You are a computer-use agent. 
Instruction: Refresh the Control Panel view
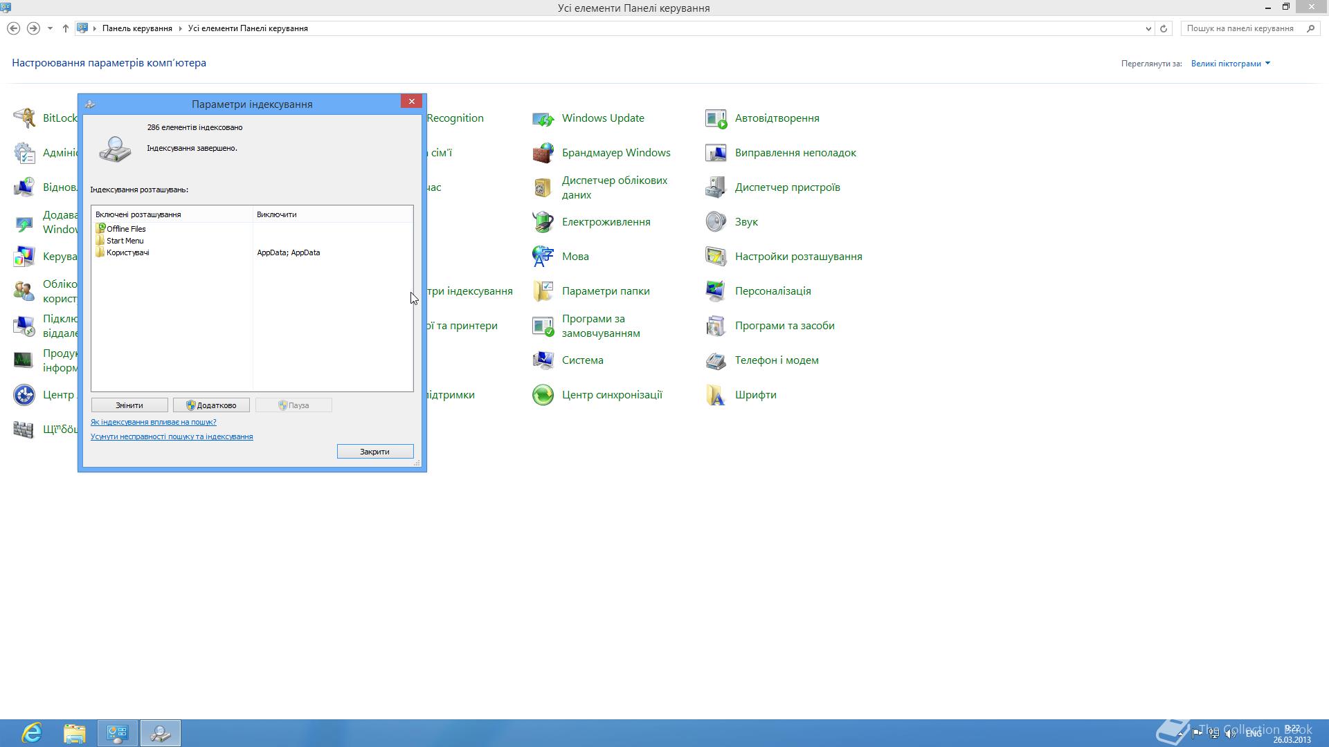click(1164, 28)
